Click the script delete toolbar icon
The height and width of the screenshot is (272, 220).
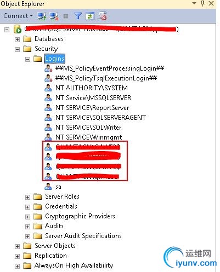tap(103, 16)
